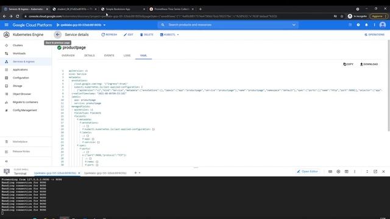The width and height of the screenshot is (390, 219).
Task: Open Cloud Shell web preview icon
Action: click(347, 172)
